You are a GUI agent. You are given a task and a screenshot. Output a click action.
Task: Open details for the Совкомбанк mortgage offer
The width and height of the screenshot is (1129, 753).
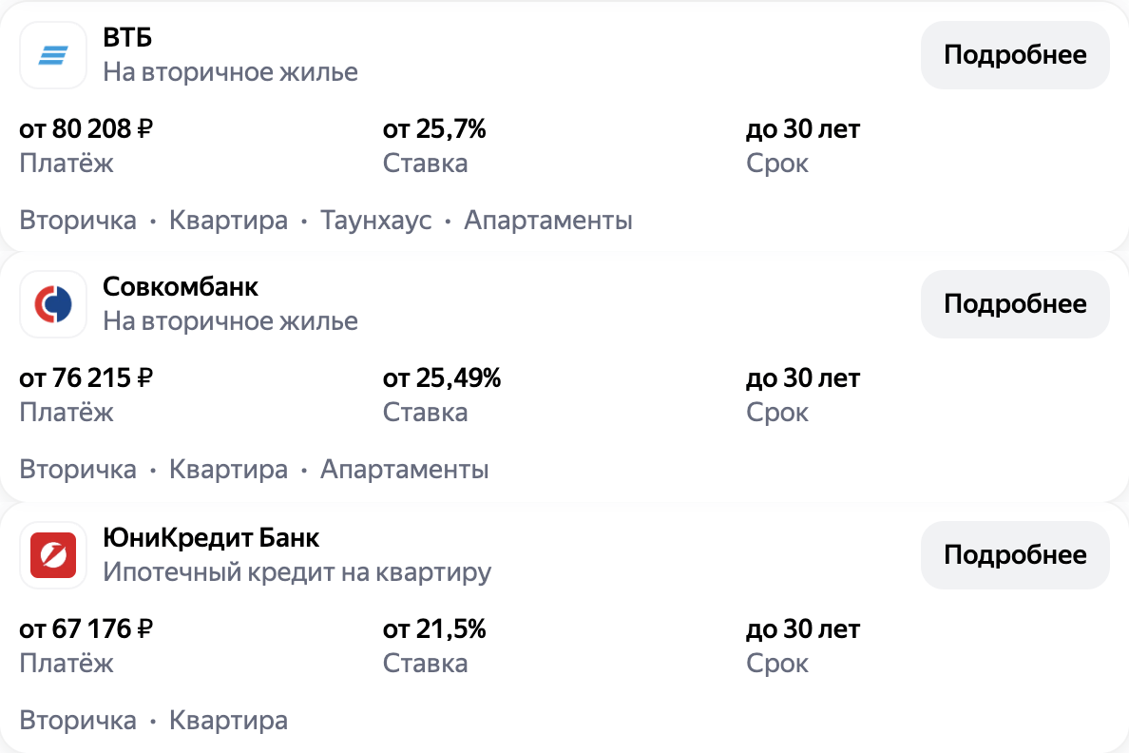pyautogui.click(x=1014, y=304)
